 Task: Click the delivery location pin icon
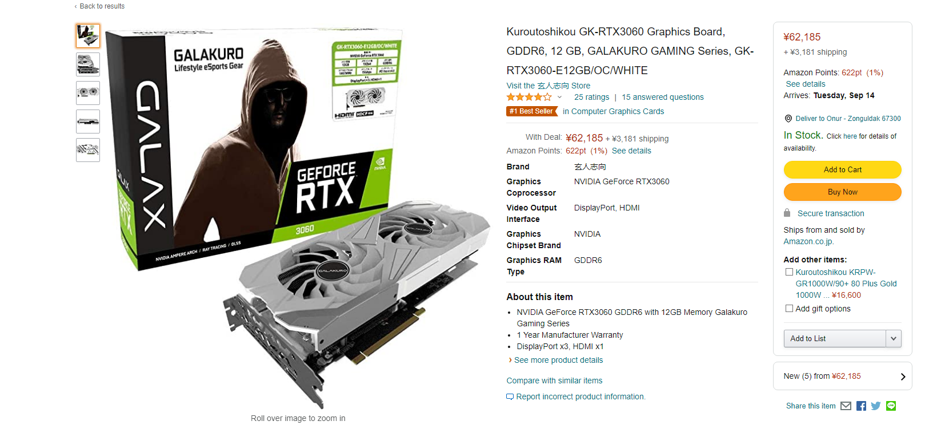coord(788,119)
